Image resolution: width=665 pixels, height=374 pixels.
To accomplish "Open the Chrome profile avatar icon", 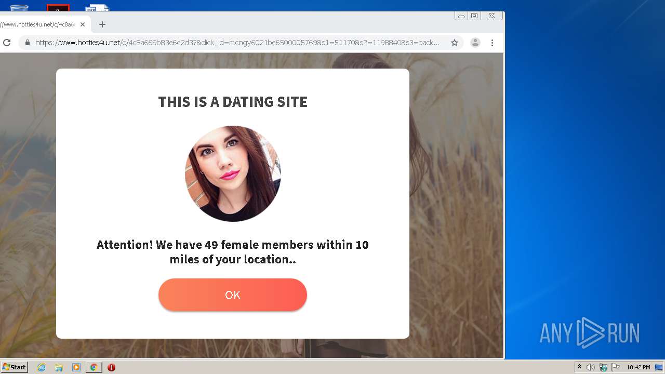I will 475,43.
